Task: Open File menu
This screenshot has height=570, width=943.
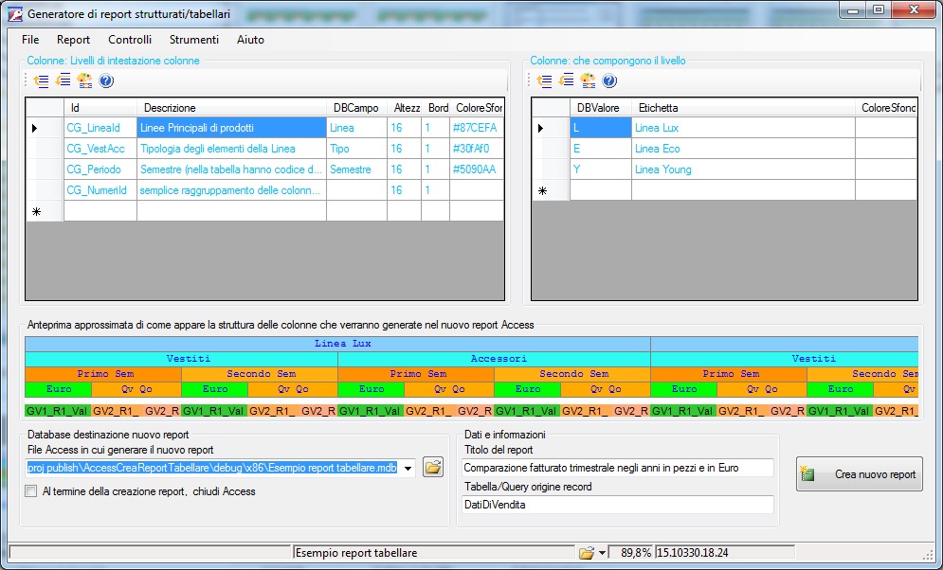Action: click(30, 40)
